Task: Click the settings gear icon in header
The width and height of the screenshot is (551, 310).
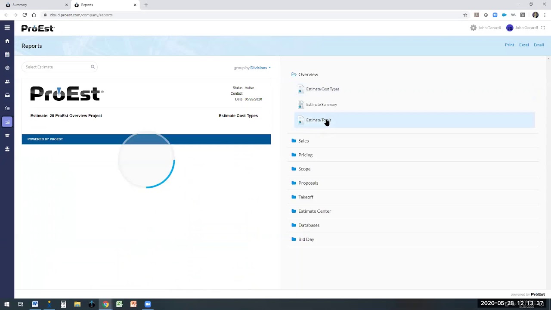Action: pos(474,28)
